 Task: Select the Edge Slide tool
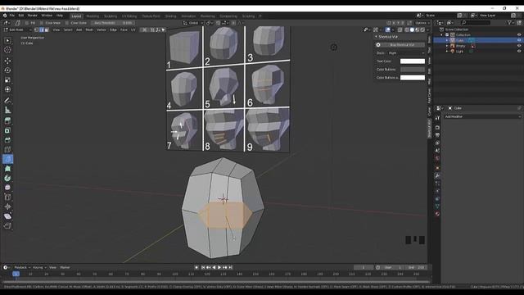[x=7, y=197]
